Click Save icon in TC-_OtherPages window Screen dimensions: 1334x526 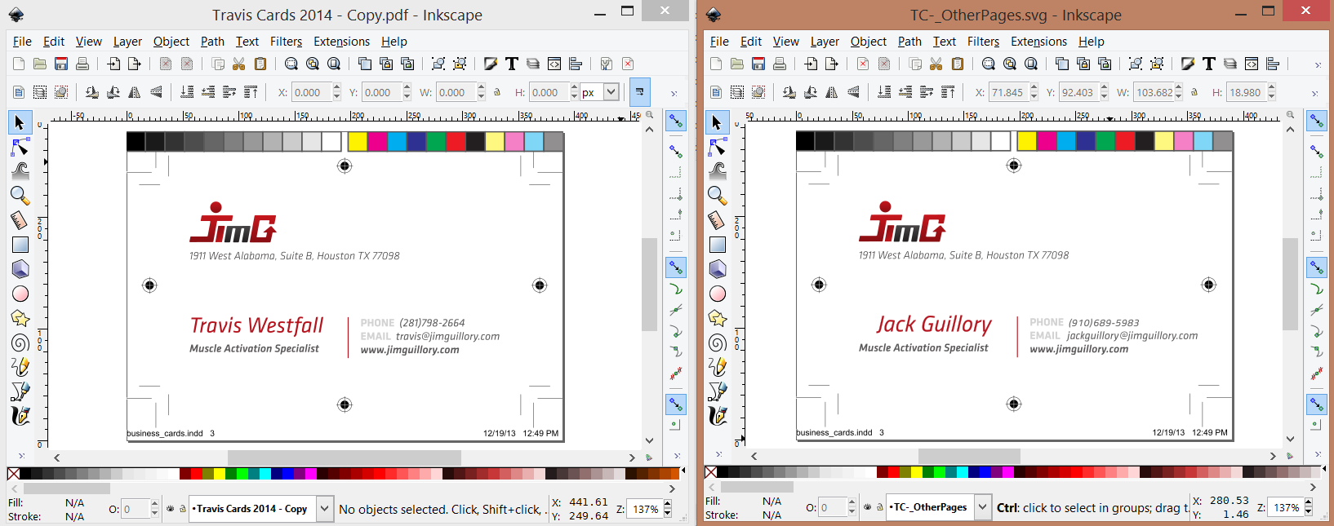tap(758, 64)
